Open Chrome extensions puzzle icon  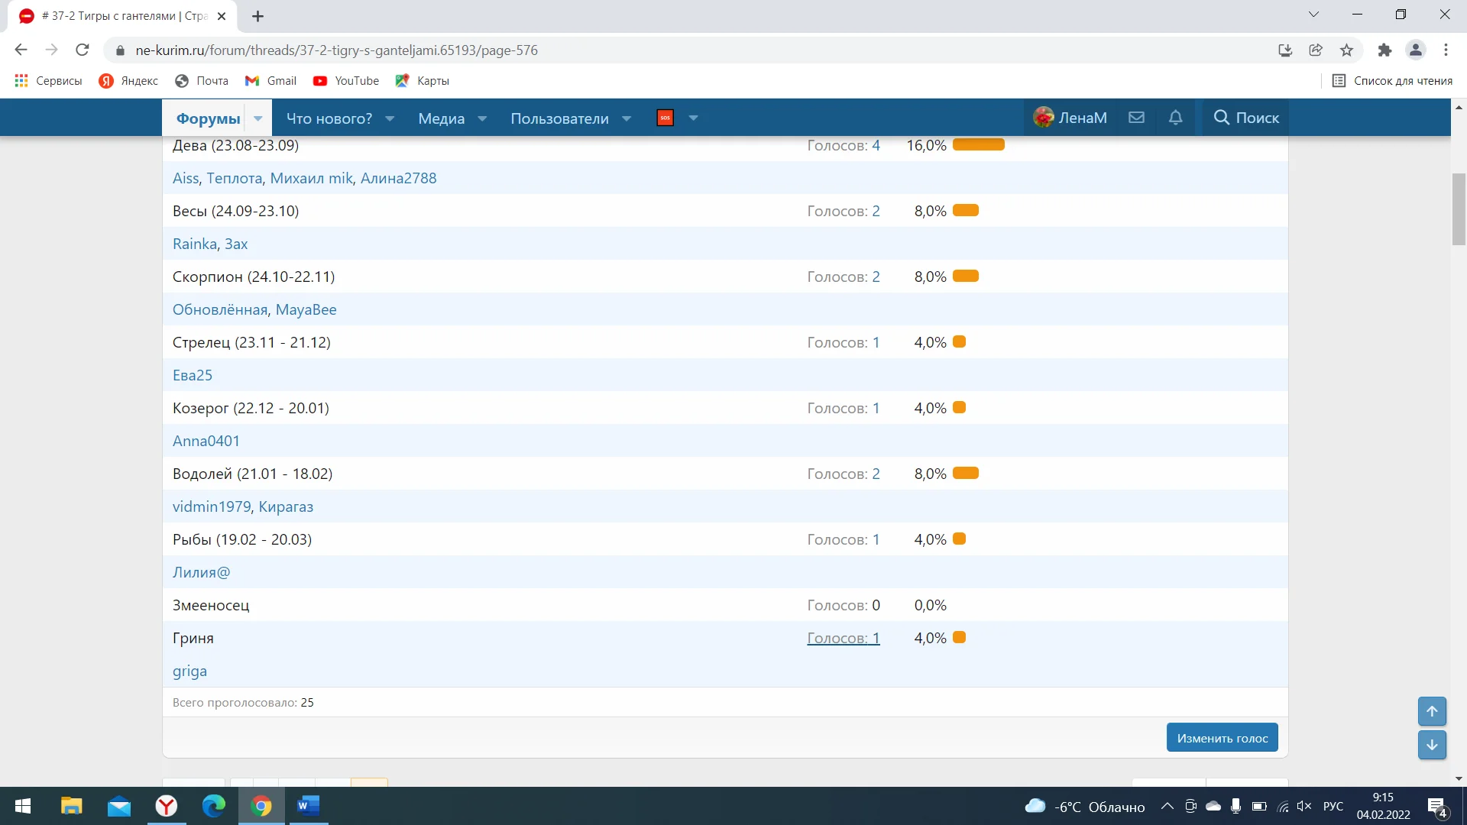coord(1384,50)
